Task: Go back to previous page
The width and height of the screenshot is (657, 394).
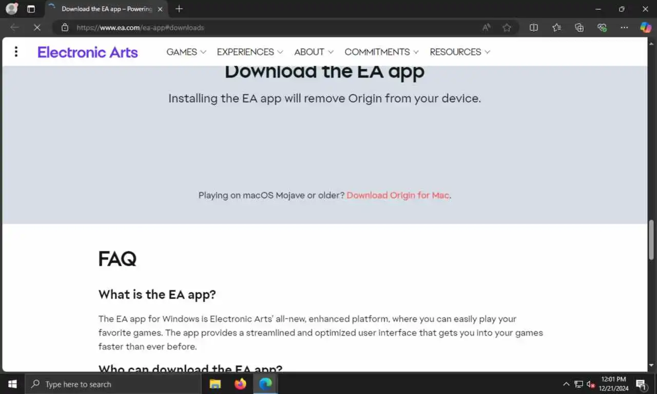Action: (x=14, y=28)
